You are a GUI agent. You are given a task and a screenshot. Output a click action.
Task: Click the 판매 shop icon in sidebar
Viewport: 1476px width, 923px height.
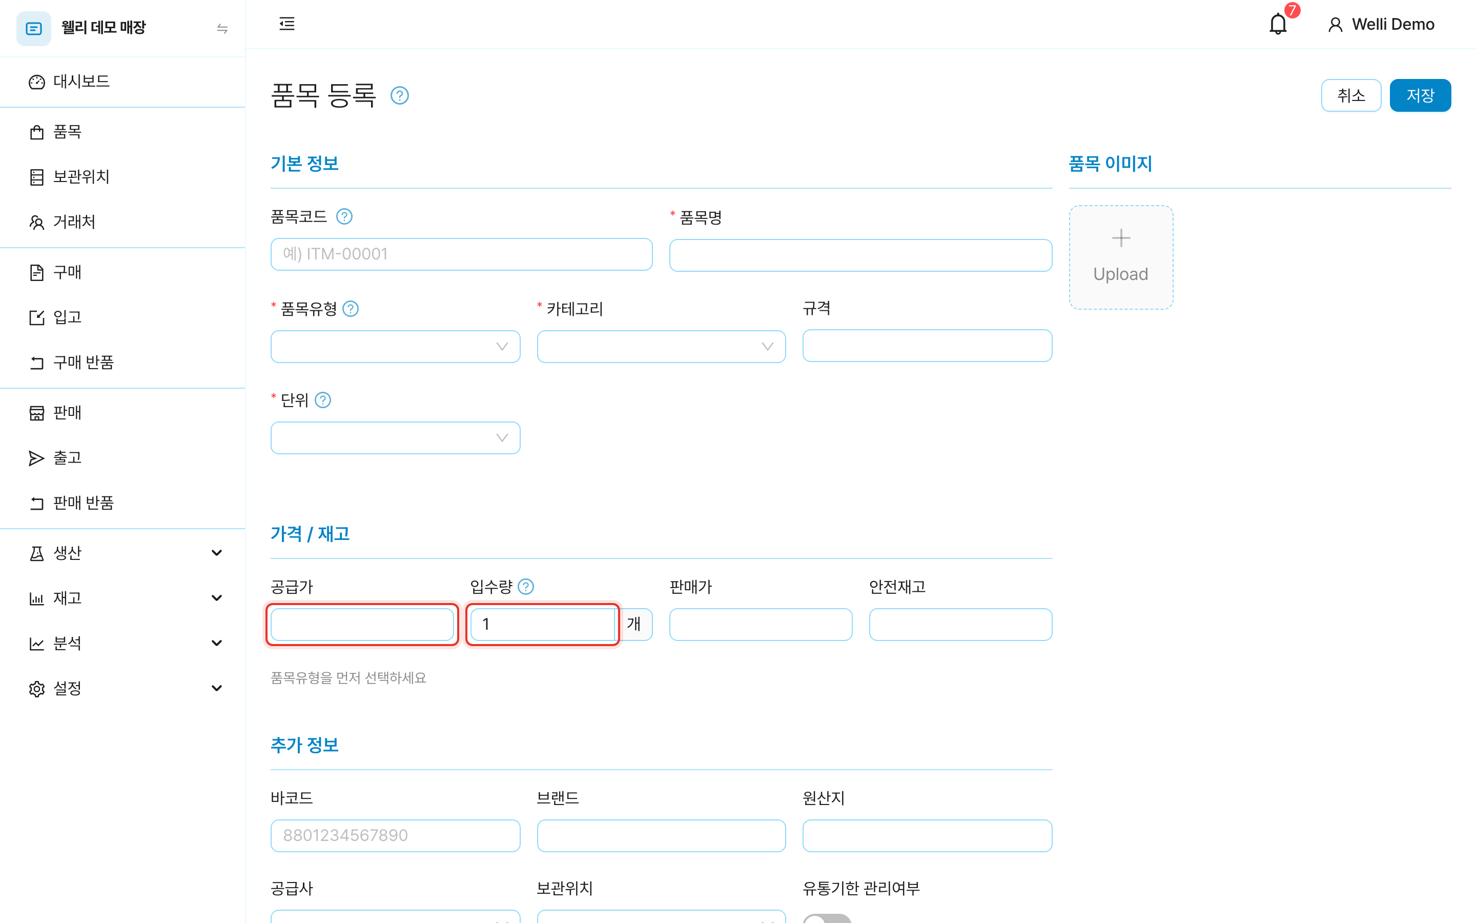coord(36,413)
